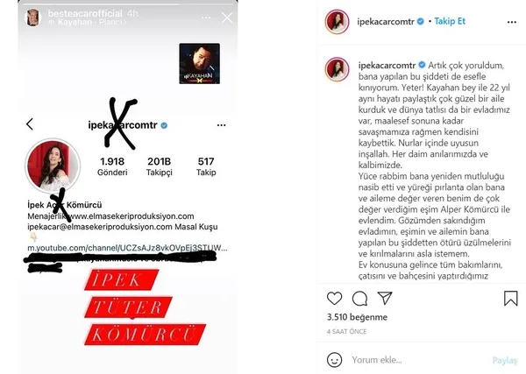This screenshot has width=526, height=374.
Task: Open the emoji picker smiley icon
Action: 335,360
